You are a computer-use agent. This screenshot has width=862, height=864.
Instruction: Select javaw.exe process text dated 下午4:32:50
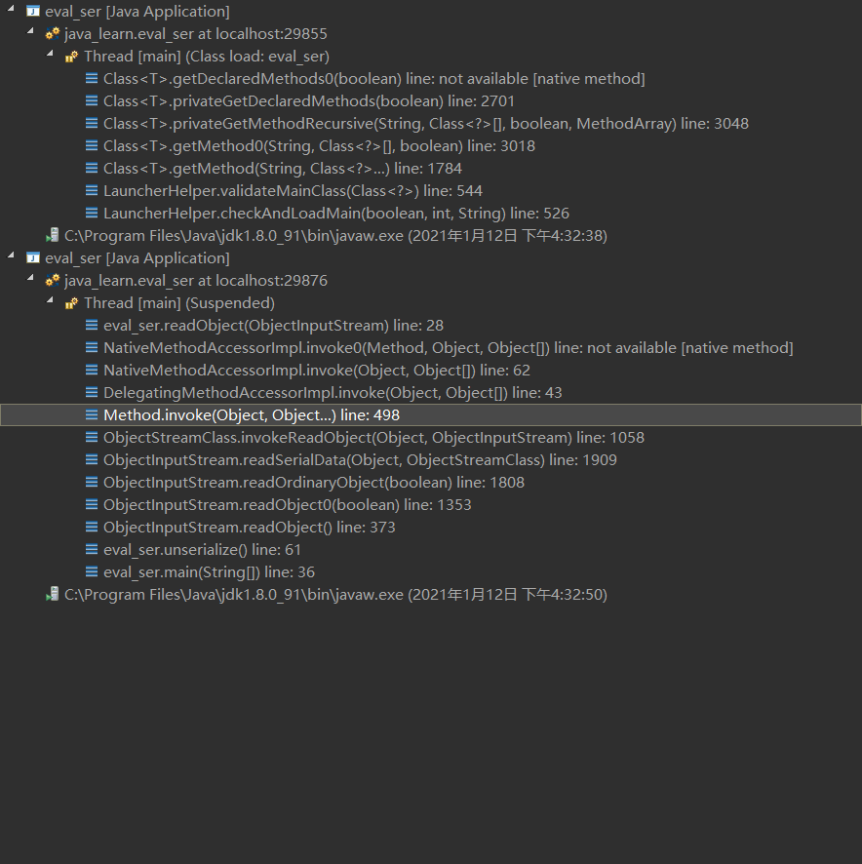click(x=335, y=595)
